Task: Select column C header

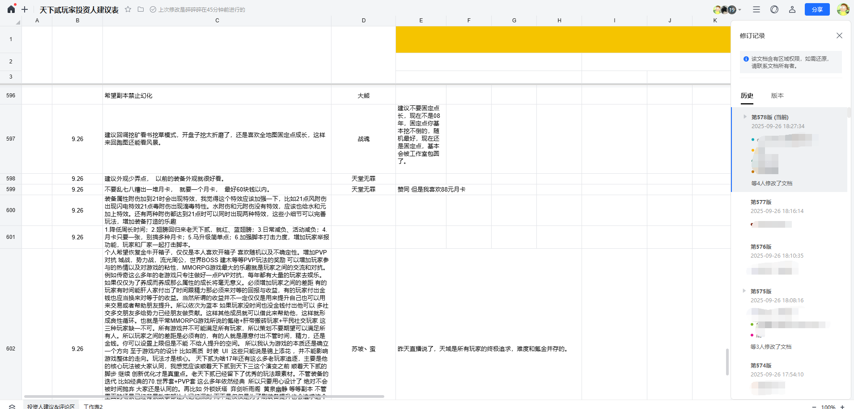Action: click(217, 21)
